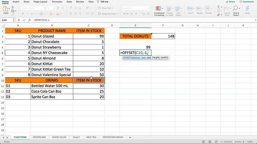Open the Conditional Formatting menu
The image size is (257, 144).
point(159,11)
